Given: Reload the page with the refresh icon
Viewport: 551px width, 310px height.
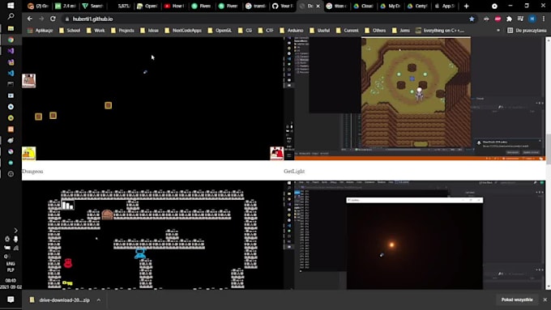Looking at the screenshot, I should (x=53, y=19).
